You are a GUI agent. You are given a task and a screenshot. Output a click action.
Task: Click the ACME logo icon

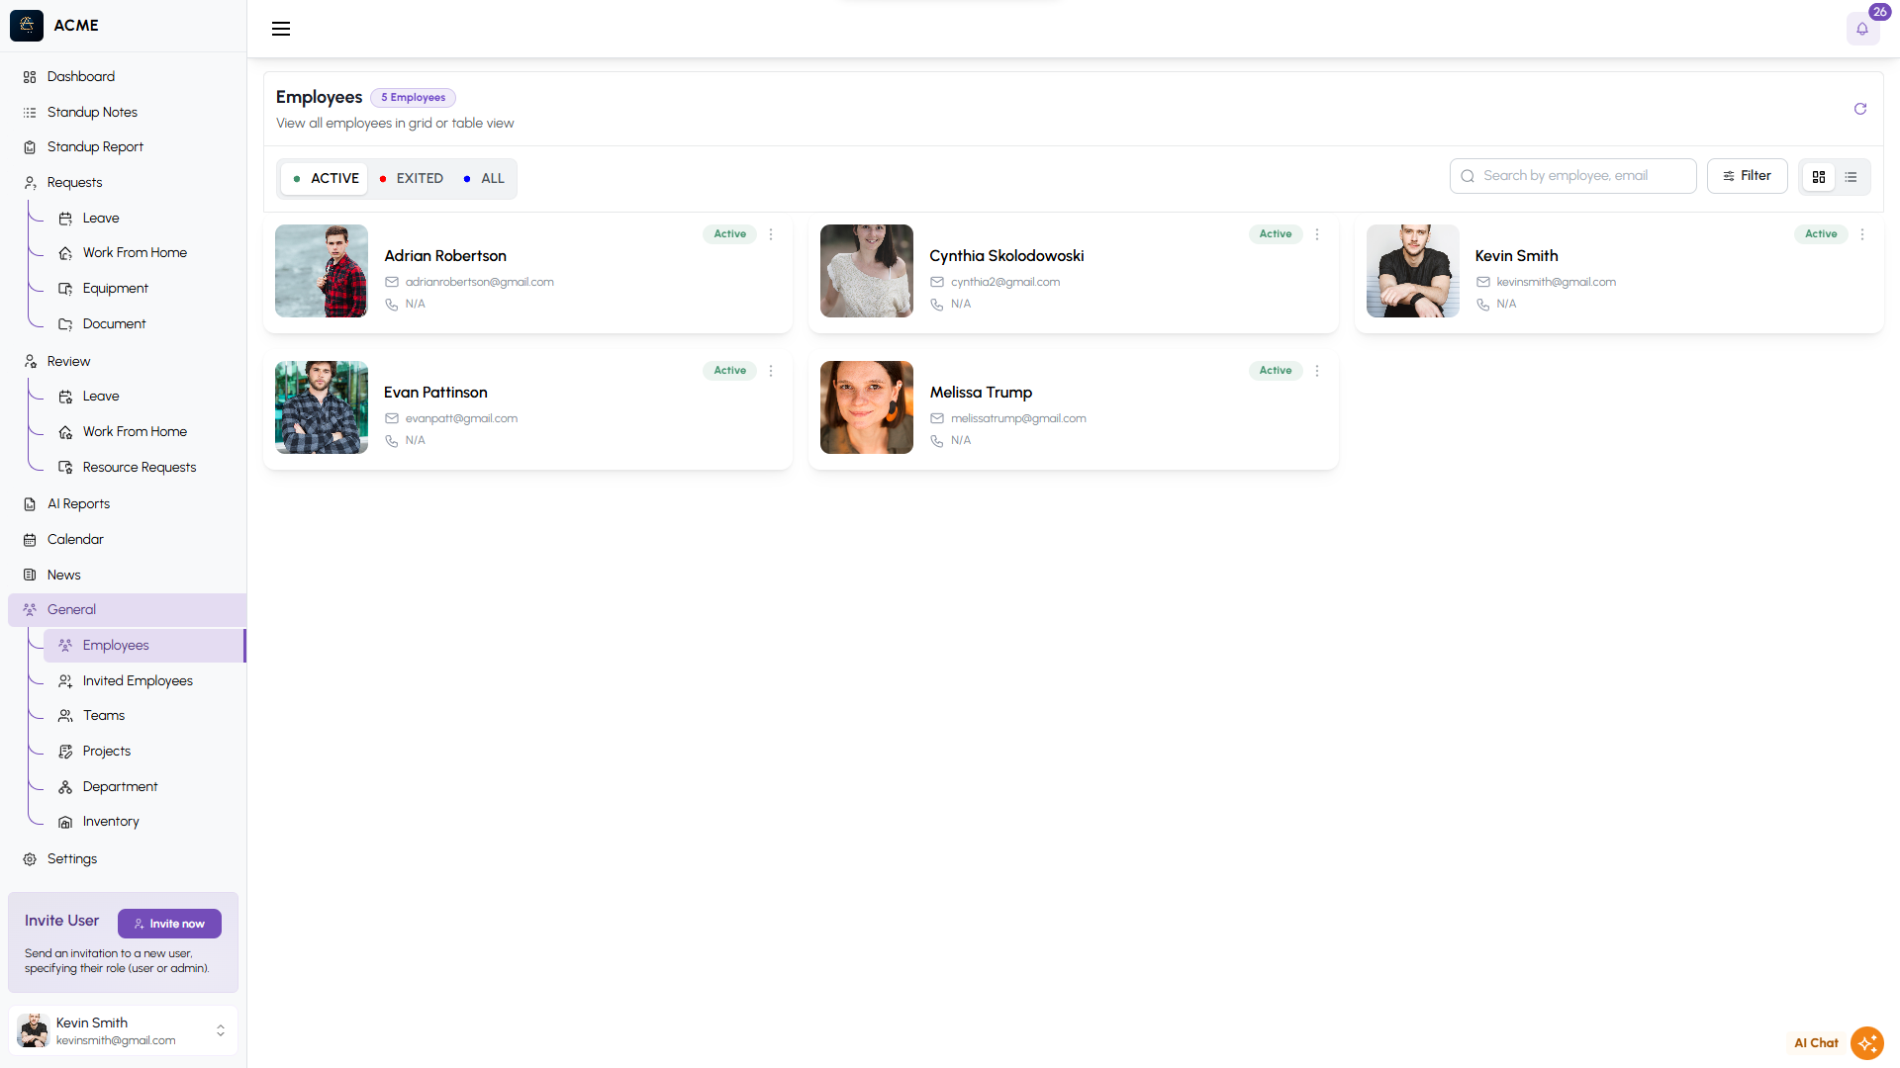pyautogui.click(x=27, y=26)
